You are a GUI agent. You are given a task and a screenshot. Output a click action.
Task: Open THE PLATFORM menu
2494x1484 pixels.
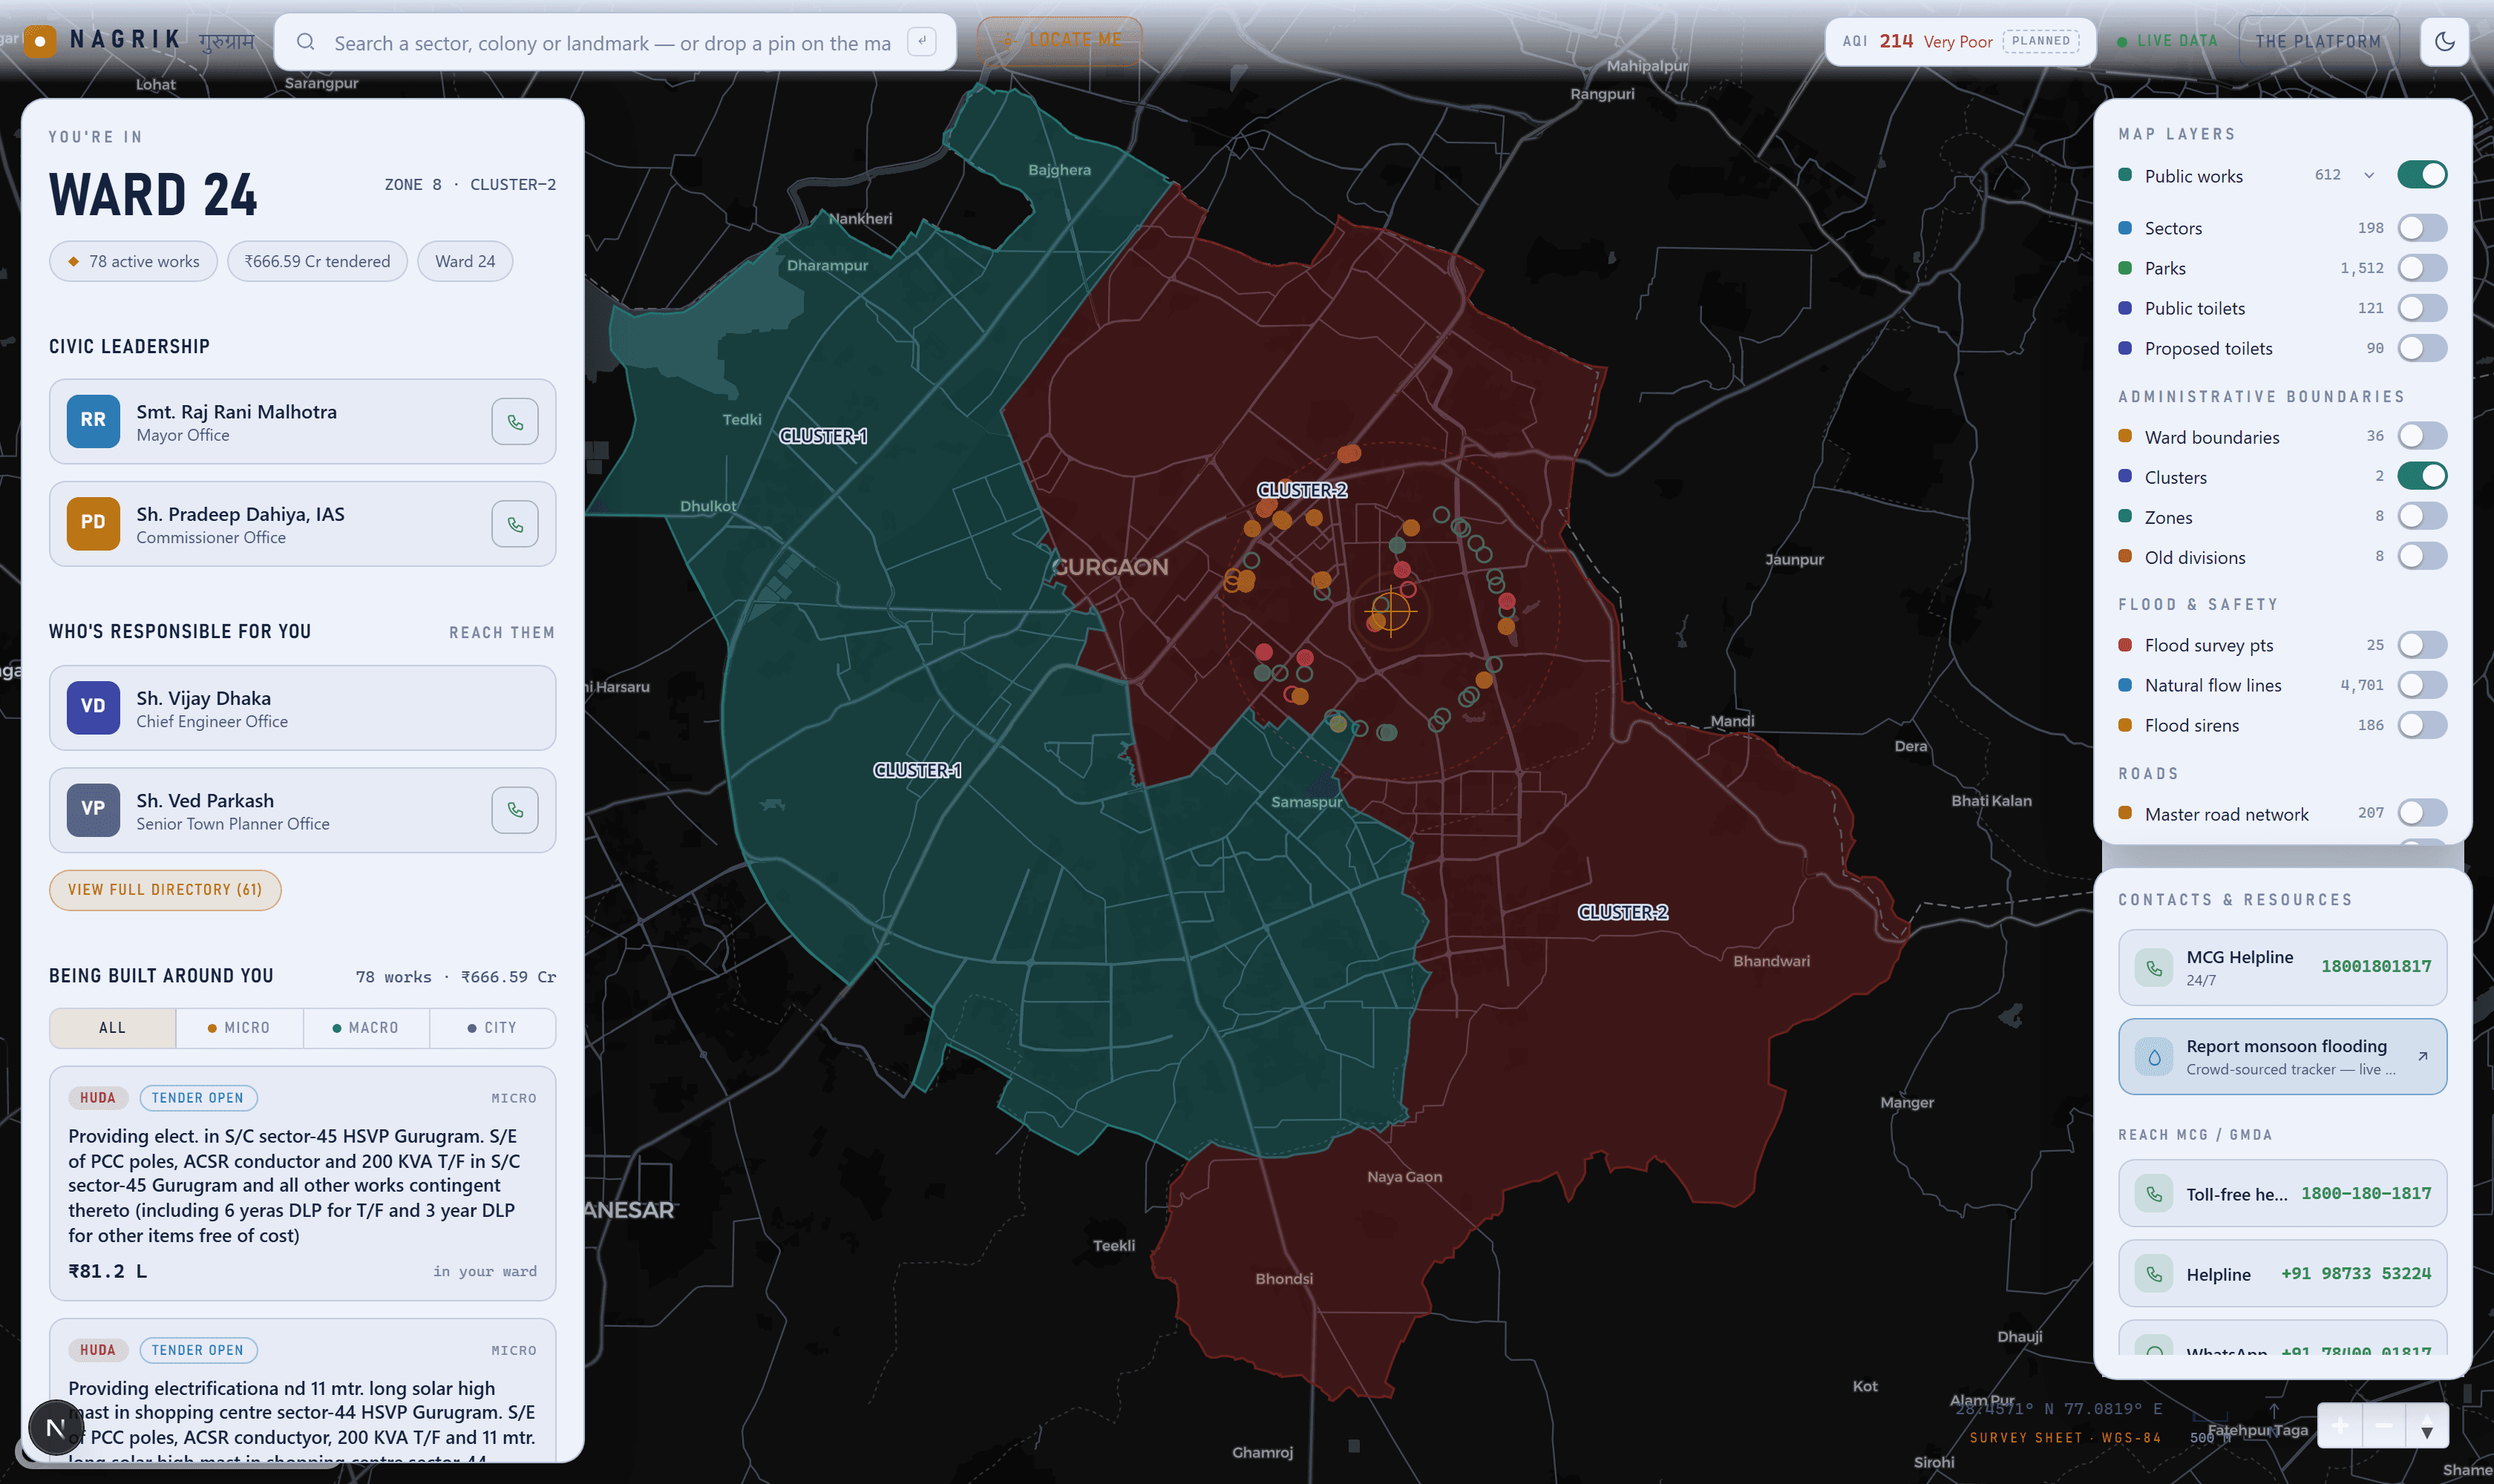click(x=2318, y=41)
